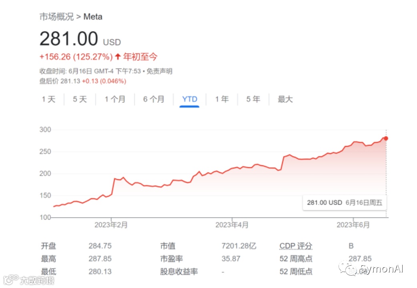The width and height of the screenshot is (417, 288).
Task: Select the 1 天 time range tab
Action: [48, 99]
